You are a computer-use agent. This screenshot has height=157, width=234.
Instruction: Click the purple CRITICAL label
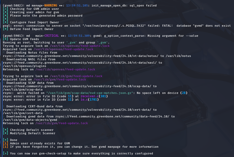[52, 36]
